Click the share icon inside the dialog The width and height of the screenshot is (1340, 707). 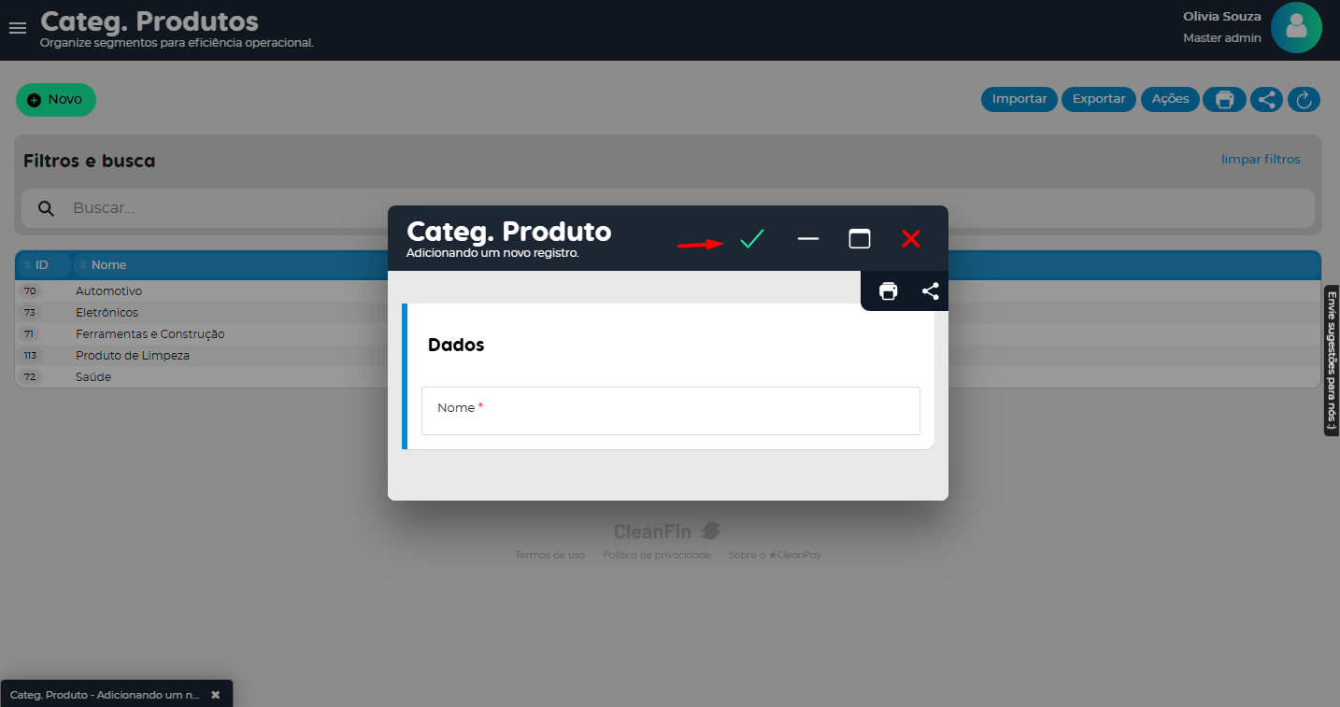pos(930,291)
